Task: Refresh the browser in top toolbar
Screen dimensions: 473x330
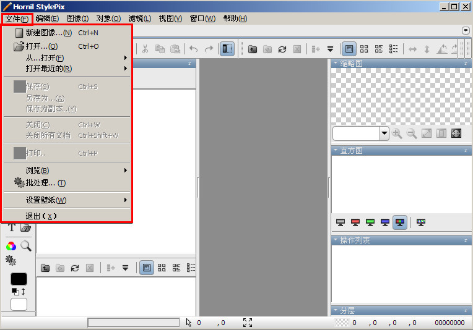Action: [x=282, y=49]
